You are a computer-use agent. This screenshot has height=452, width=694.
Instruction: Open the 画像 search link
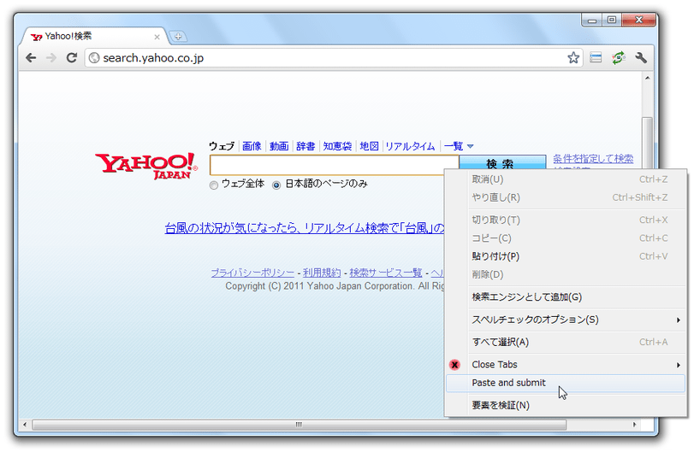click(x=252, y=146)
